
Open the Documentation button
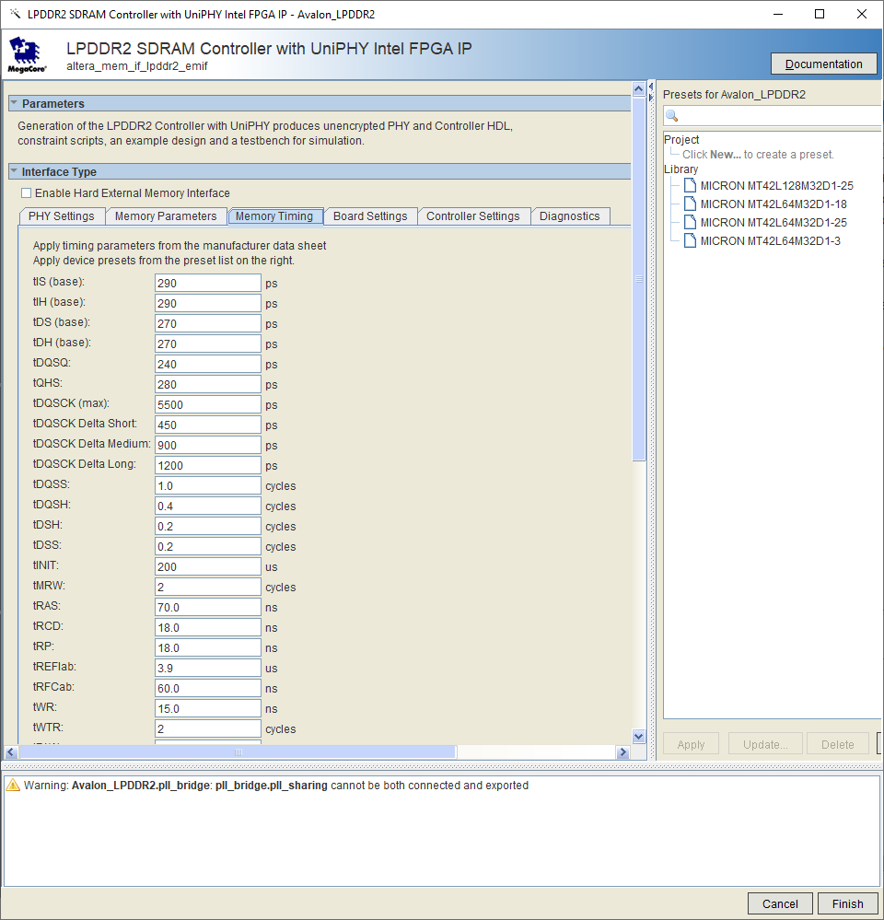pos(823,64)
